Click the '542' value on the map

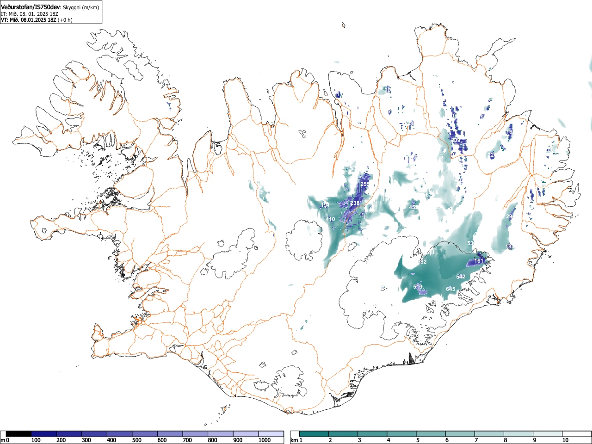tap(461, 277)
